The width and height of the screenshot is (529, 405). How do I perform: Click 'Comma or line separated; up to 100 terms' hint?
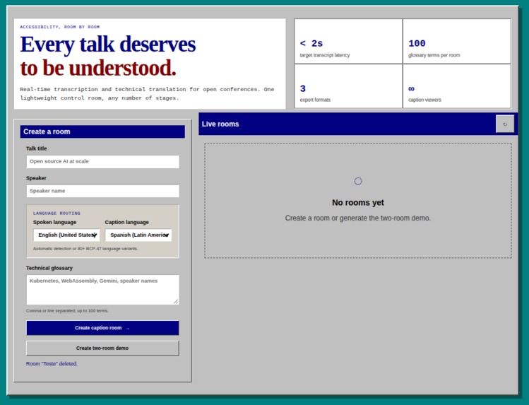tap(67, 310)
